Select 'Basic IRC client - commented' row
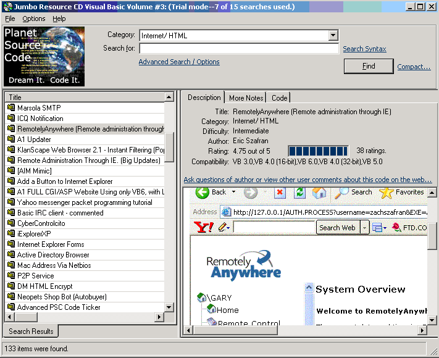This screenshot has height=358, width=439. coord(85,213)
